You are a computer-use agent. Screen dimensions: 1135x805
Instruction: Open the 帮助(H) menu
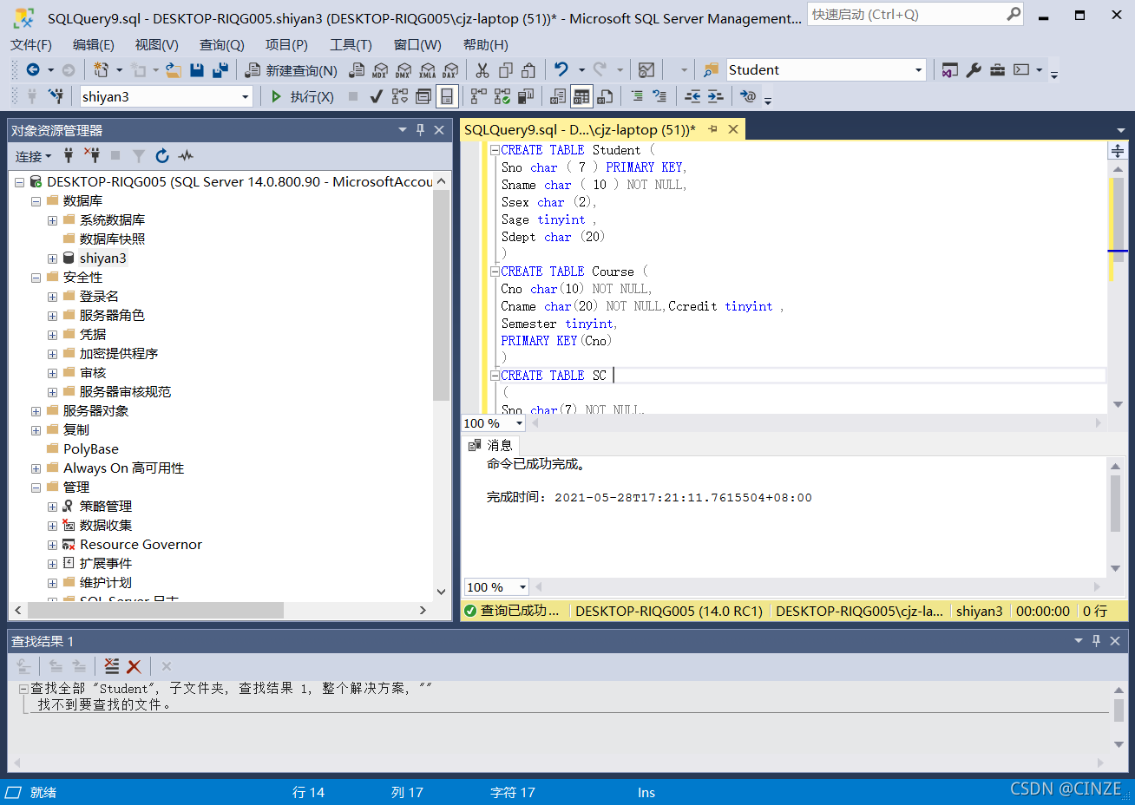[x=486, y=45]
